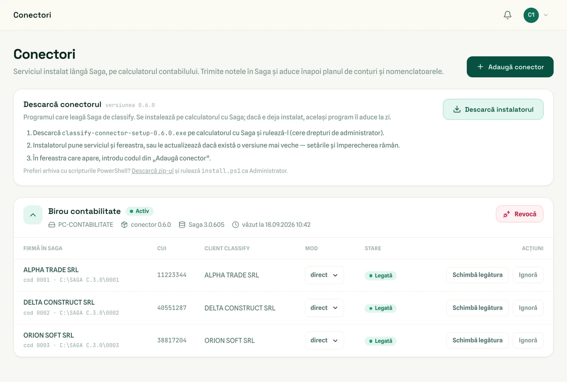Click the Descarcă conectorul heading
The height and width of the screenshot is (382, 567).
[62, 105]
